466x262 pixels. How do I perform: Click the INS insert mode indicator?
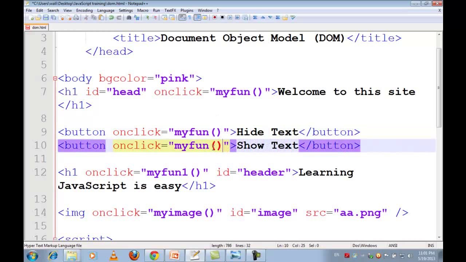[x=431, y=246]
